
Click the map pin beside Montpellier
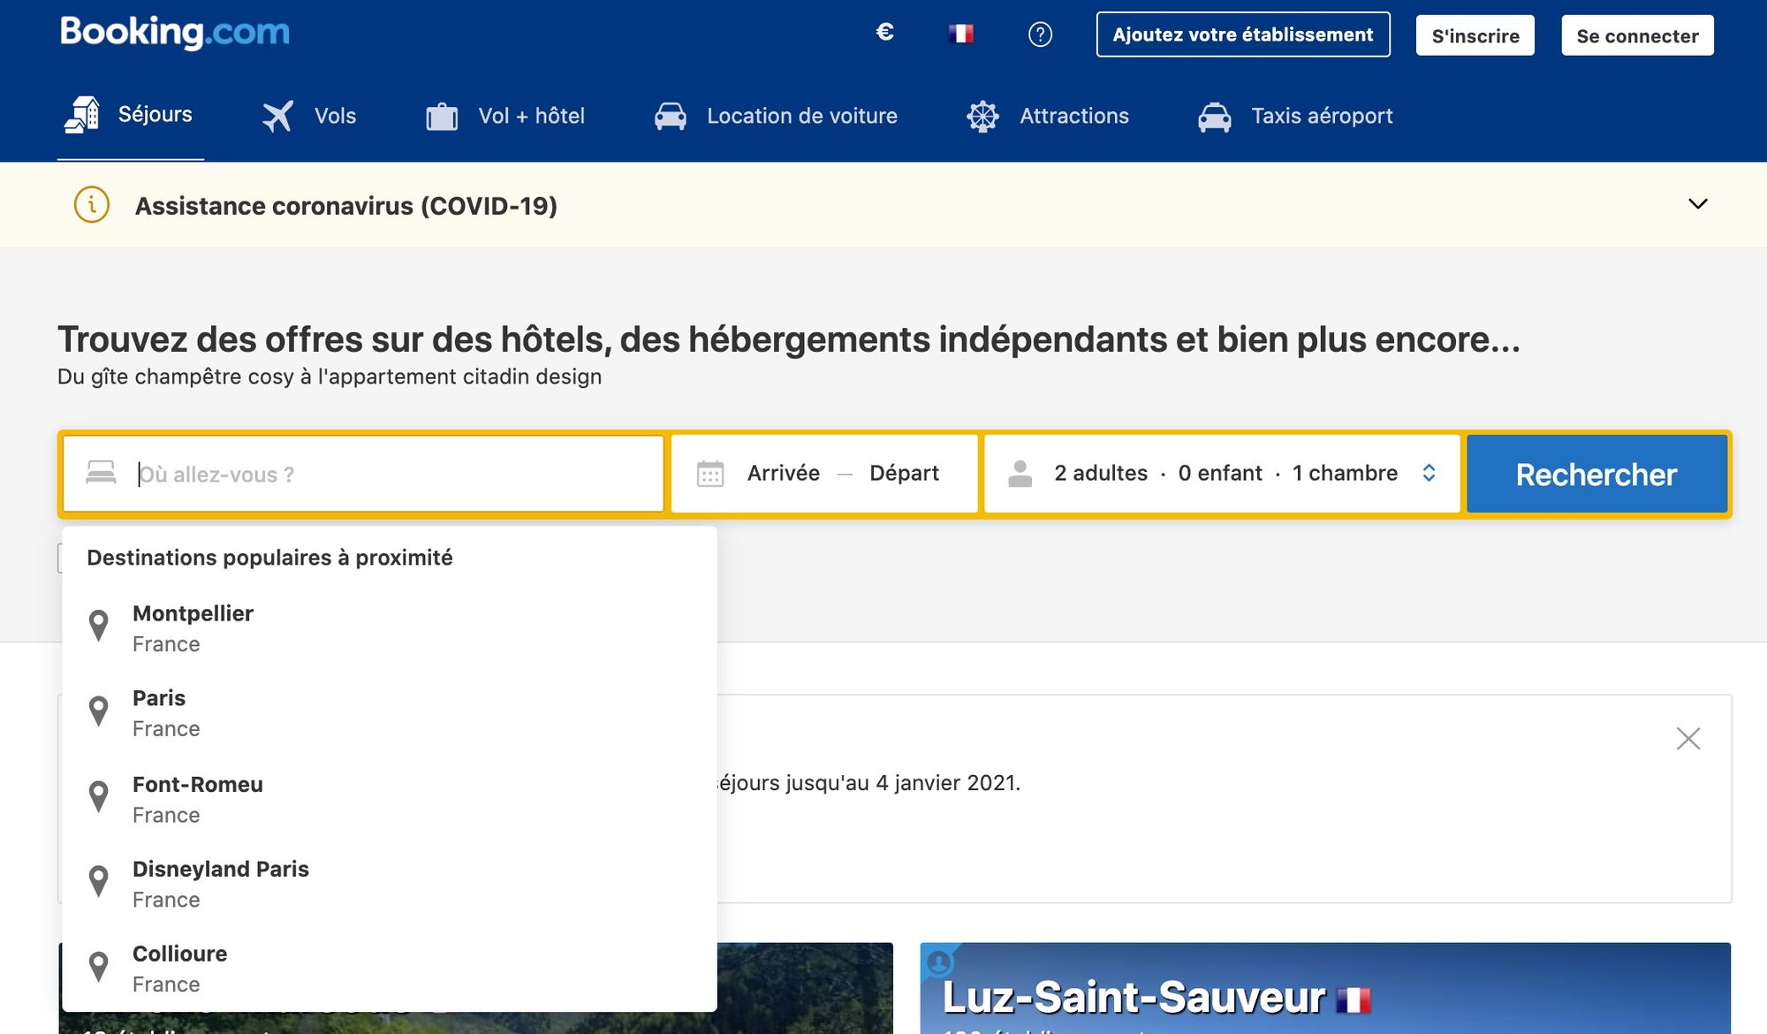point(99,626)
